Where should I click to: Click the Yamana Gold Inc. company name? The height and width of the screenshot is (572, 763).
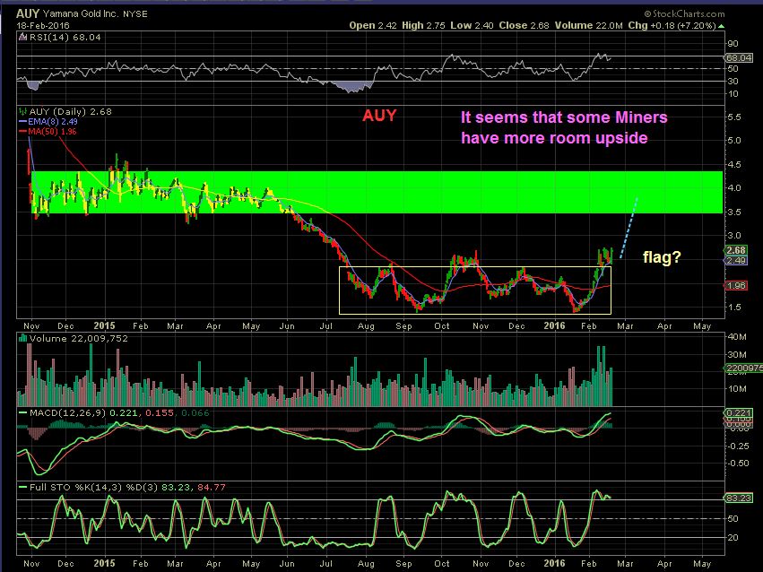(x=81, y=13)
